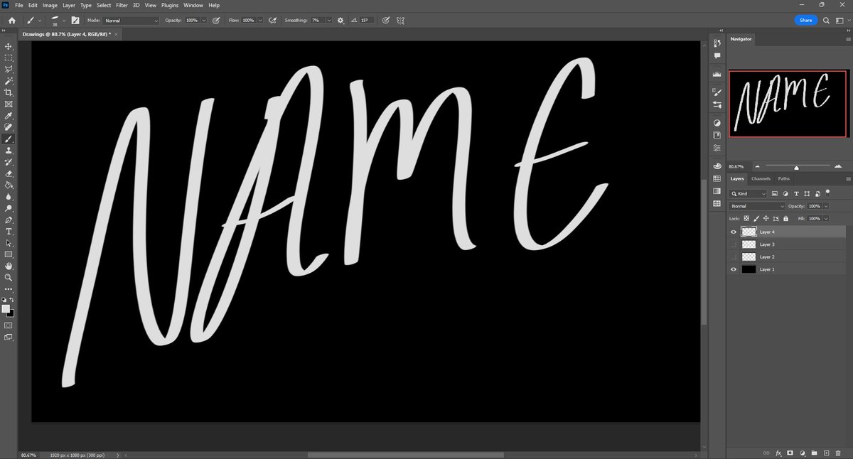Enable airbrush-style build-up effects
Image resolution: width=853 pixels, height=459 pixels.
(272, 21)
